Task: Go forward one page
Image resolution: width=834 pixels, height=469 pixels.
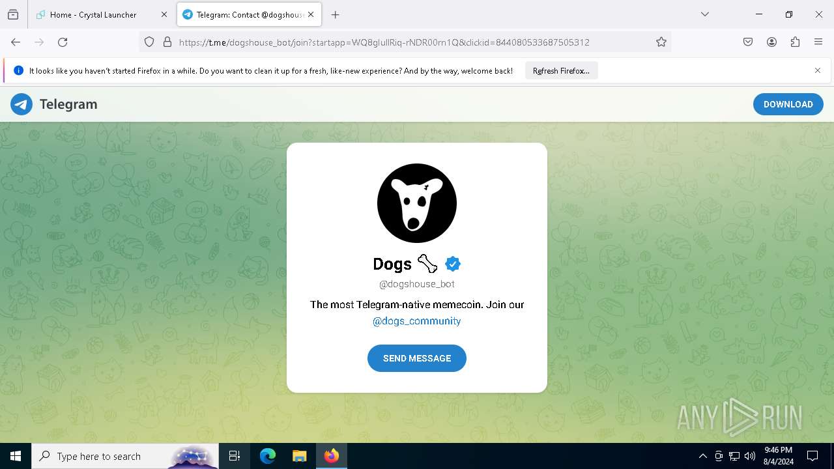Action: point(39,42)
